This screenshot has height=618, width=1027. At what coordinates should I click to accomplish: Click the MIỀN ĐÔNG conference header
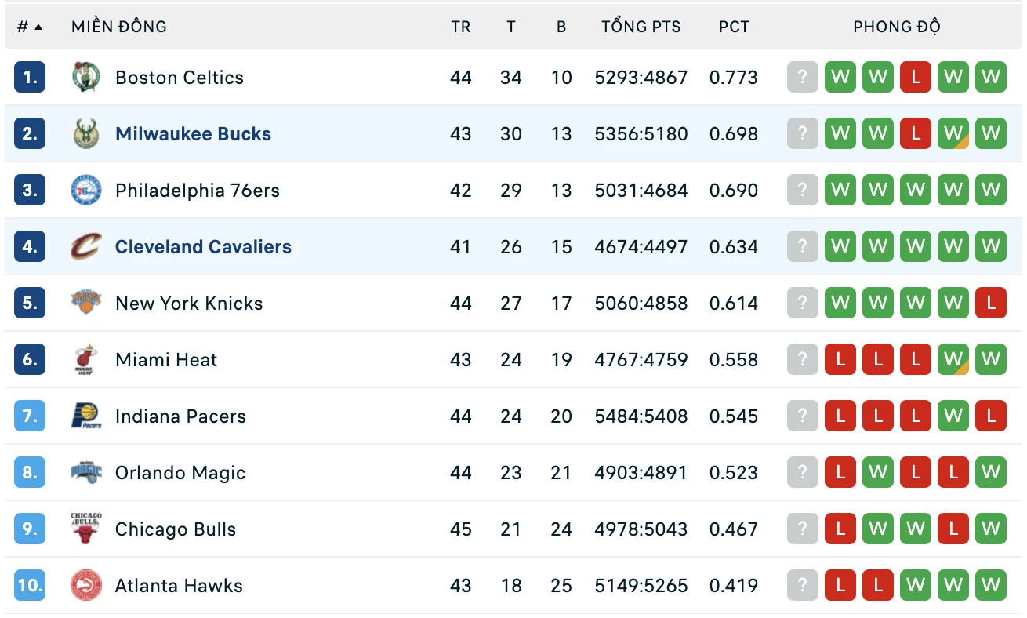point(119,27)
